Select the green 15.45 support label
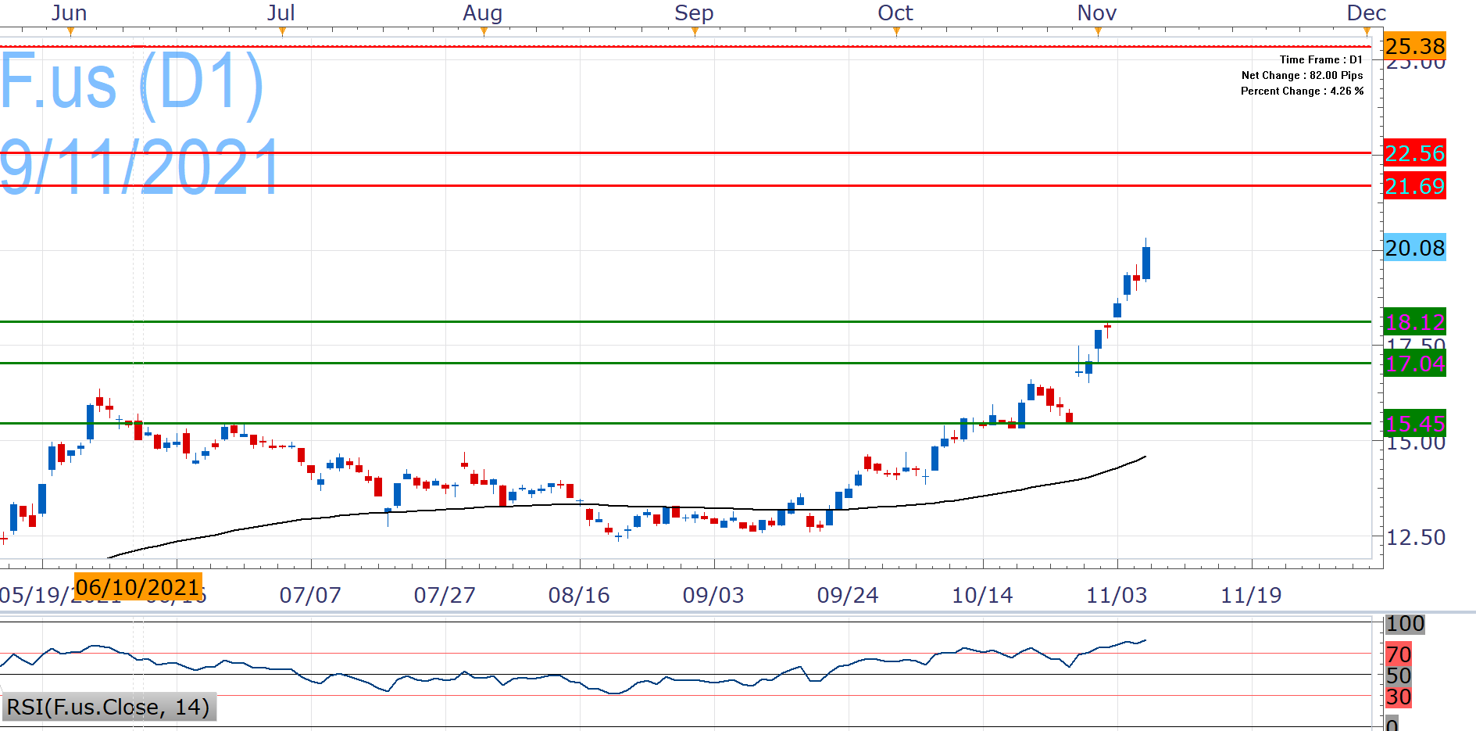 tap(1414, 423)
